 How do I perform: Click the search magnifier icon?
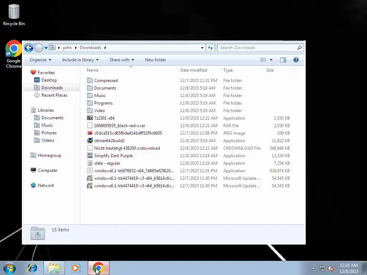pos(299,48)
